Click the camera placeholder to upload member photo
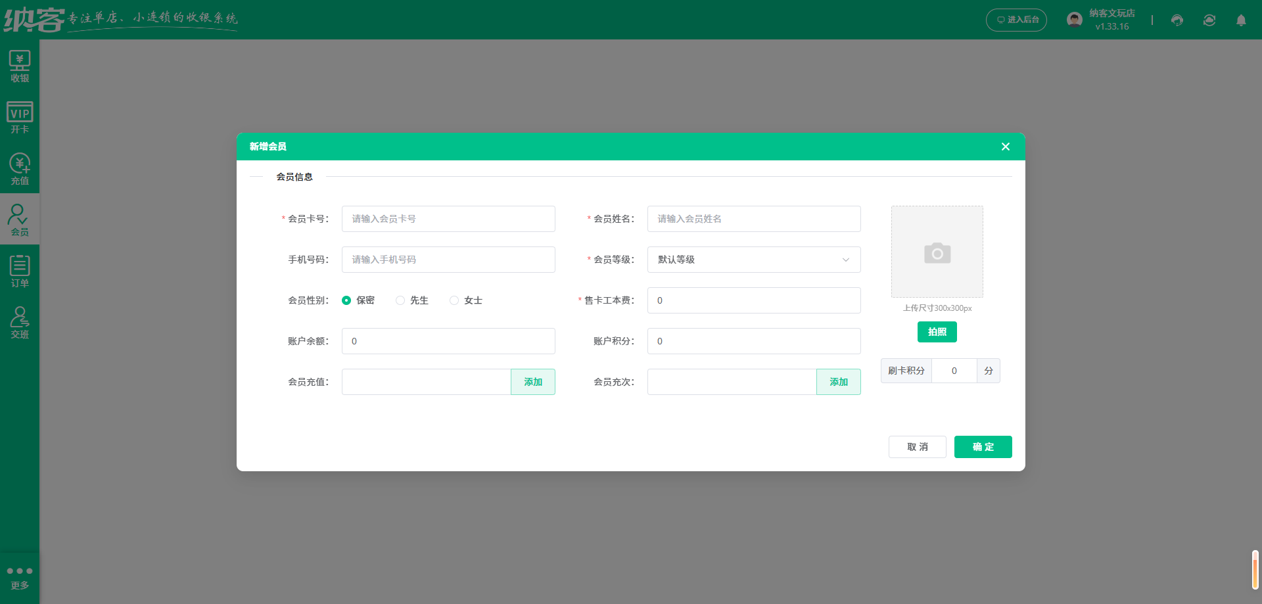Image resolution: width=1262 pixels, height=604 pixels. tap(937, 252)
